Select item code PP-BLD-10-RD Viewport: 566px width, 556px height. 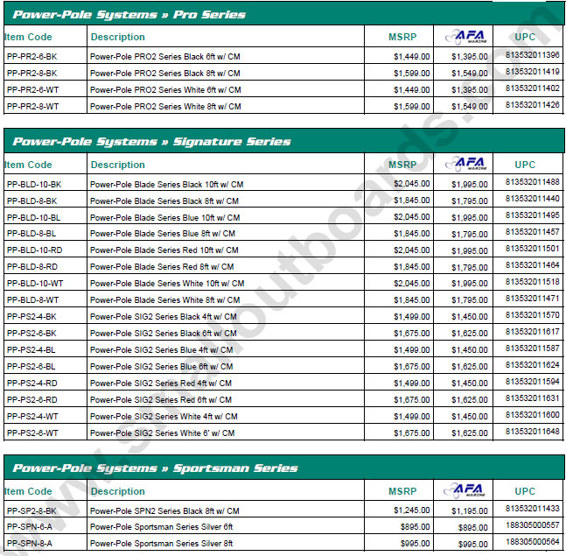pos(34,250)
